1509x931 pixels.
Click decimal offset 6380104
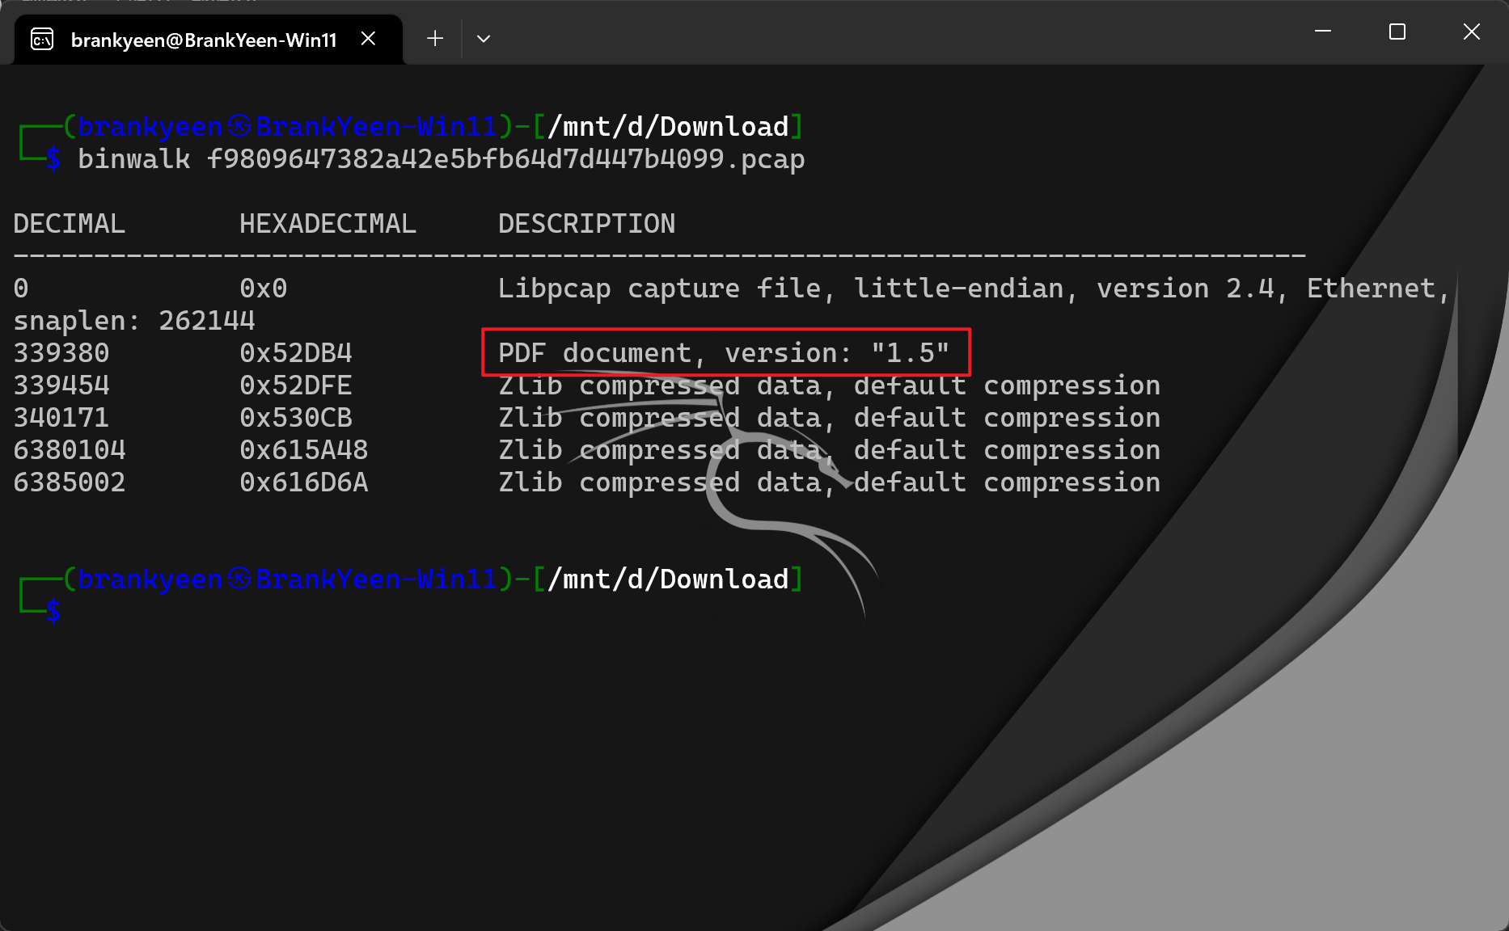pyautogui.click(x=70, y=450)
